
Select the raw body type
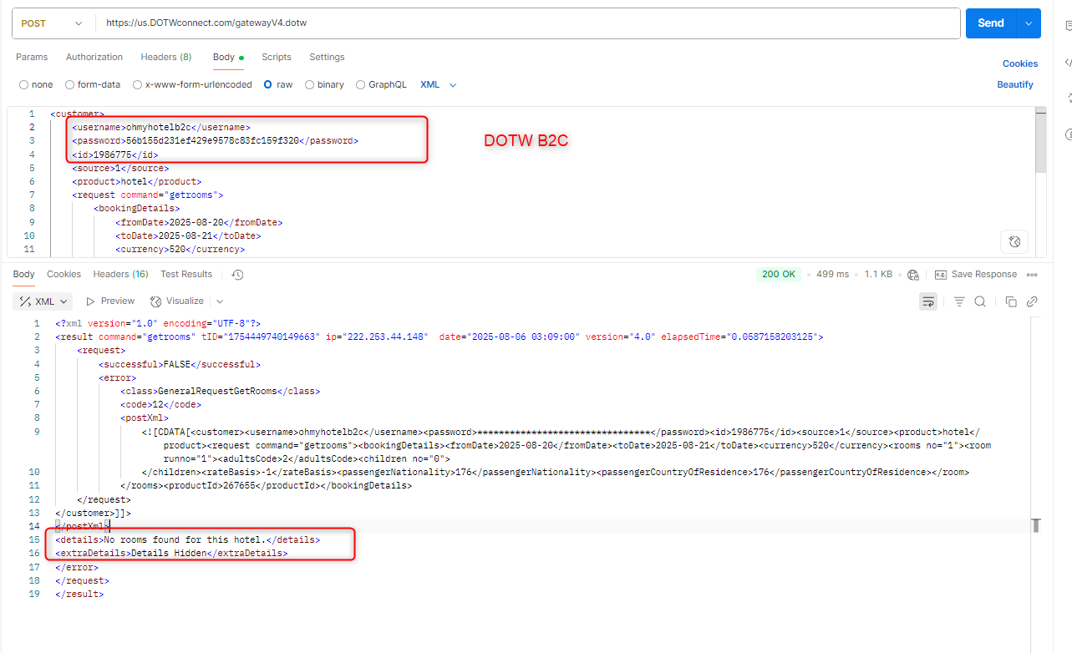pyautogui.click(x=278, y=84)
